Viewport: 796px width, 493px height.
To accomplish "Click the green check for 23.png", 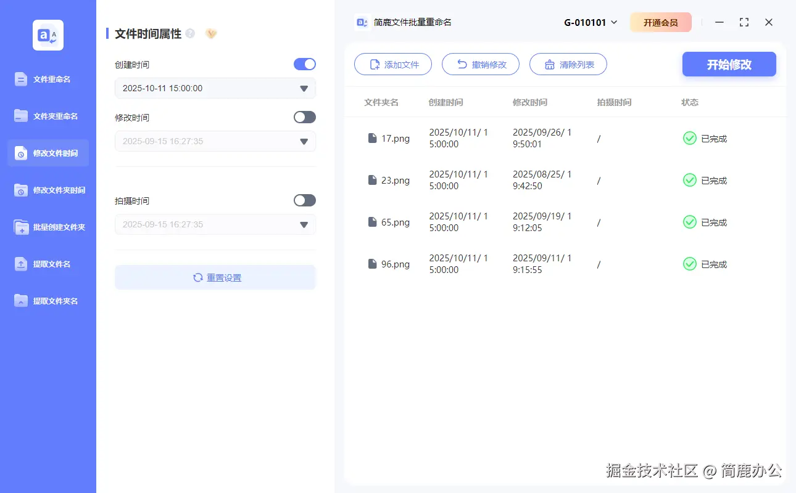I will click(x=690, y=180).
